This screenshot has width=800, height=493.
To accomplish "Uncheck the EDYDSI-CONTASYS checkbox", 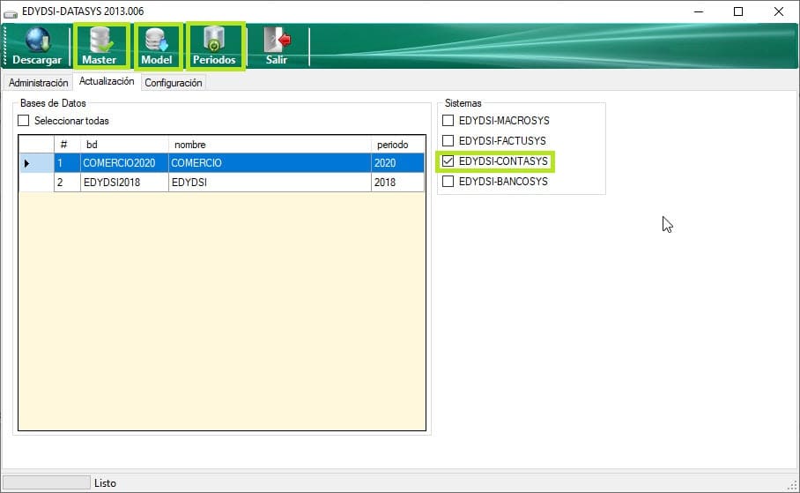I will pos(448,161).
